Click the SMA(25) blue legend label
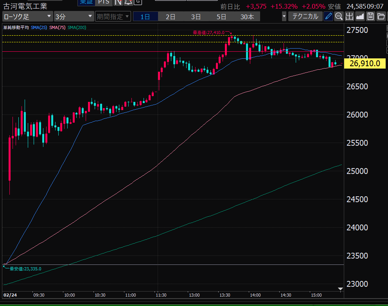388x306 pixels. pyautogui.click(x=39, y=27)
